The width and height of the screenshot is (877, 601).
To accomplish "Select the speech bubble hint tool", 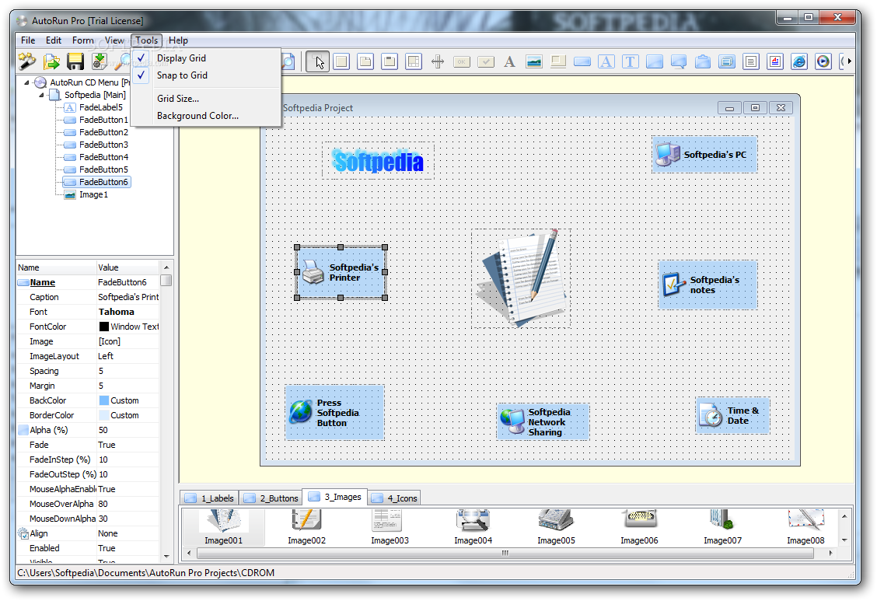I will coord(679,61).
